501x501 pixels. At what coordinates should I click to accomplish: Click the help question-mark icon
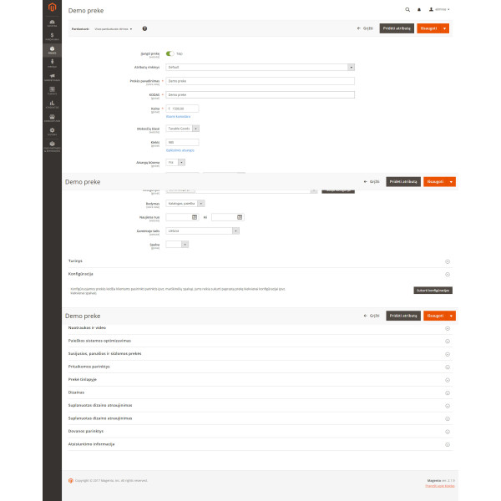coord(144,28)
